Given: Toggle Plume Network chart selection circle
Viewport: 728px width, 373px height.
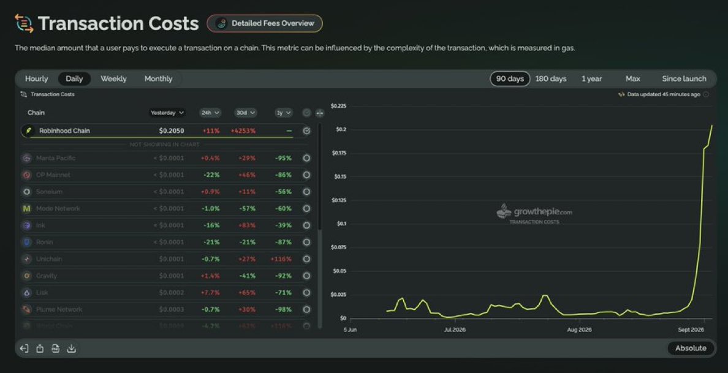Looking at the screenshot, I should (x=307, y=309).
